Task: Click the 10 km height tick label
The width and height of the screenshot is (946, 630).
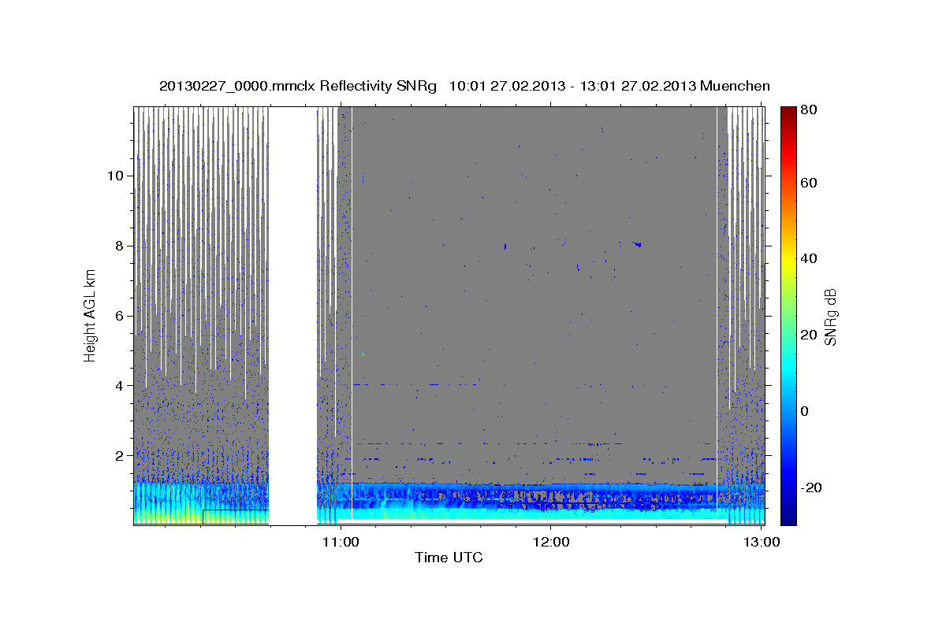Action: [115, 176]
